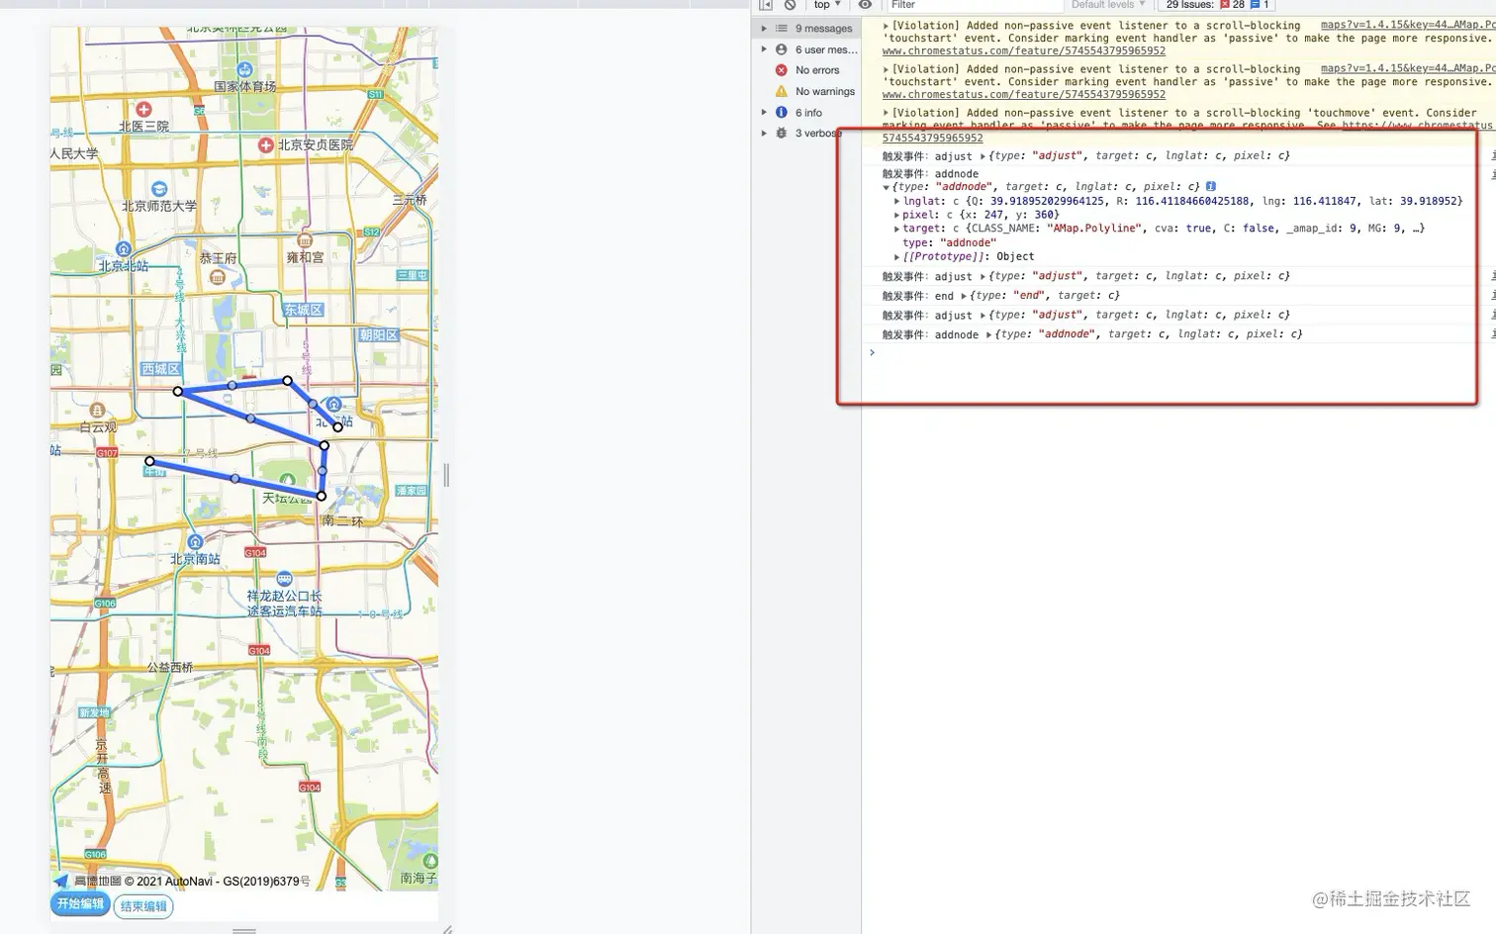This screenshot has height=934, width=1496.
Task: Select the No errors sidebar filter
Action: [x=817, y=70]
